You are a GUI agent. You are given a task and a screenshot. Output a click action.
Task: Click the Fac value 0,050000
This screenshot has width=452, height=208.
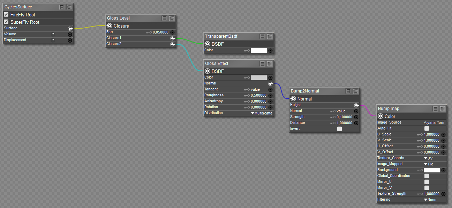(x=160, y=32)
